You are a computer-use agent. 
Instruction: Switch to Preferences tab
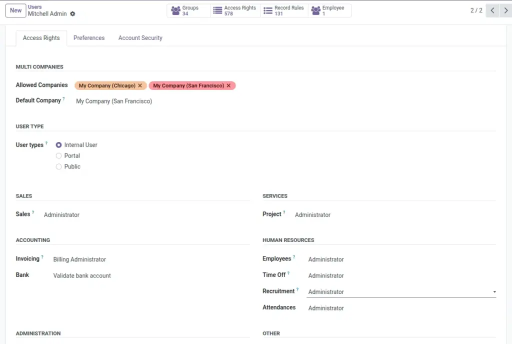coord(89,38)
